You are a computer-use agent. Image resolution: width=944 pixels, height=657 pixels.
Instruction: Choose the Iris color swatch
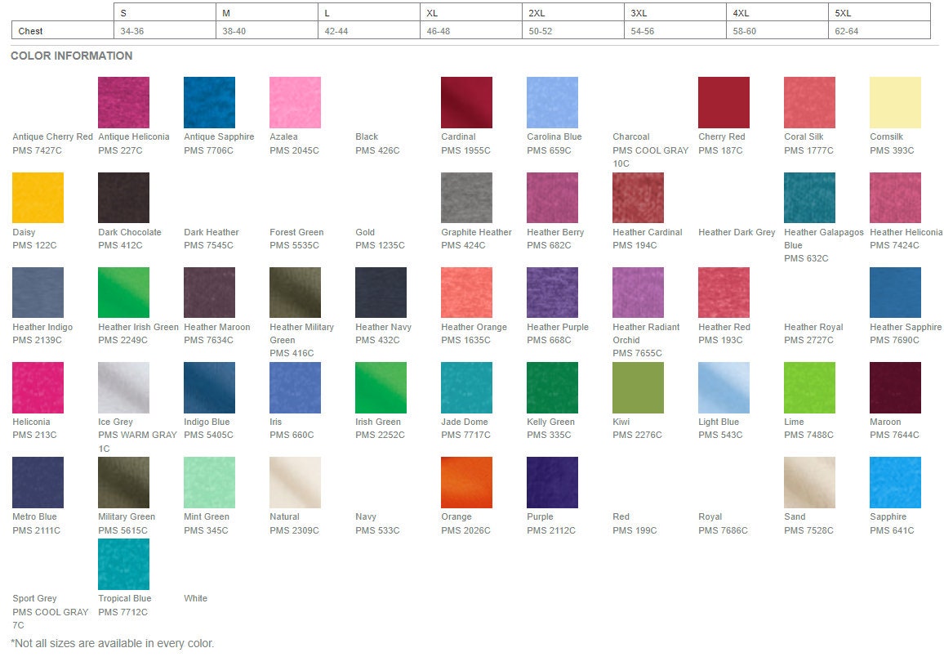pos(295,388)
